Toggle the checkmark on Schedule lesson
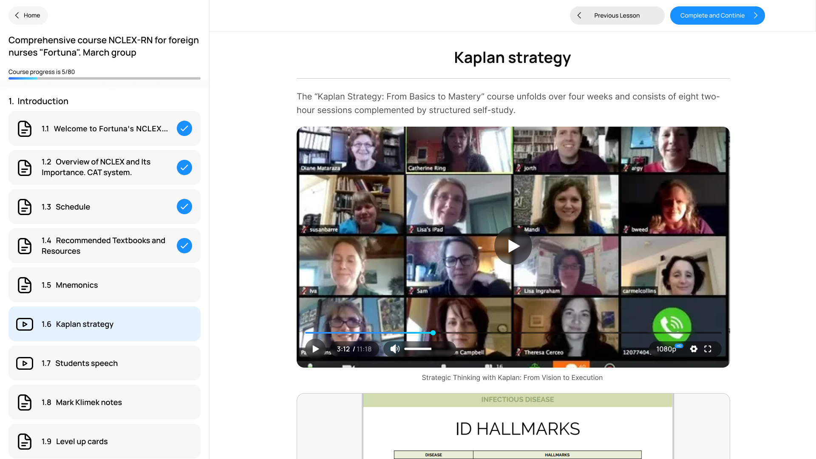Image resolution: width=816 pixels, height=459 pixels. pos(184,207)
